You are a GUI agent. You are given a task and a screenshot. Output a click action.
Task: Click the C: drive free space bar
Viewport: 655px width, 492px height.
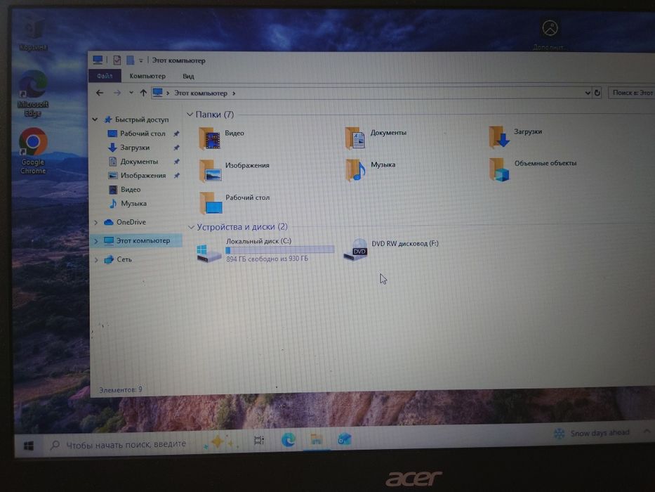pyautogui.click(x=280, y=250)
